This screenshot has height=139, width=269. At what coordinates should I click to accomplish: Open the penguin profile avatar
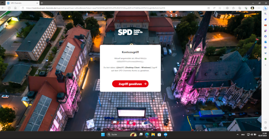(252, 8)
